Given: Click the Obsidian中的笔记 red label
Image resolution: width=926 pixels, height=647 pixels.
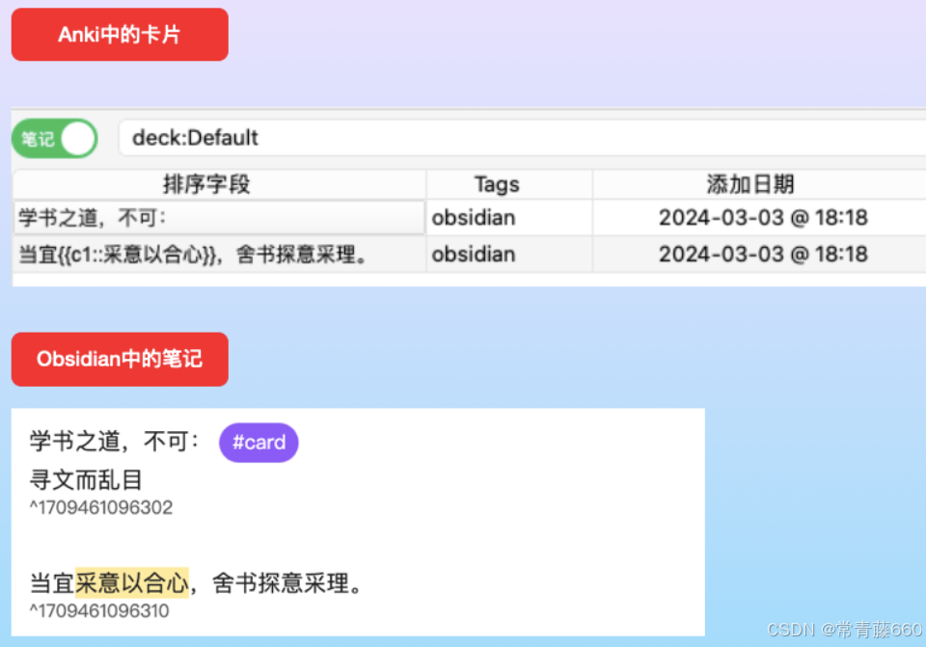Looking at the screenshot, I should [120, 359].
